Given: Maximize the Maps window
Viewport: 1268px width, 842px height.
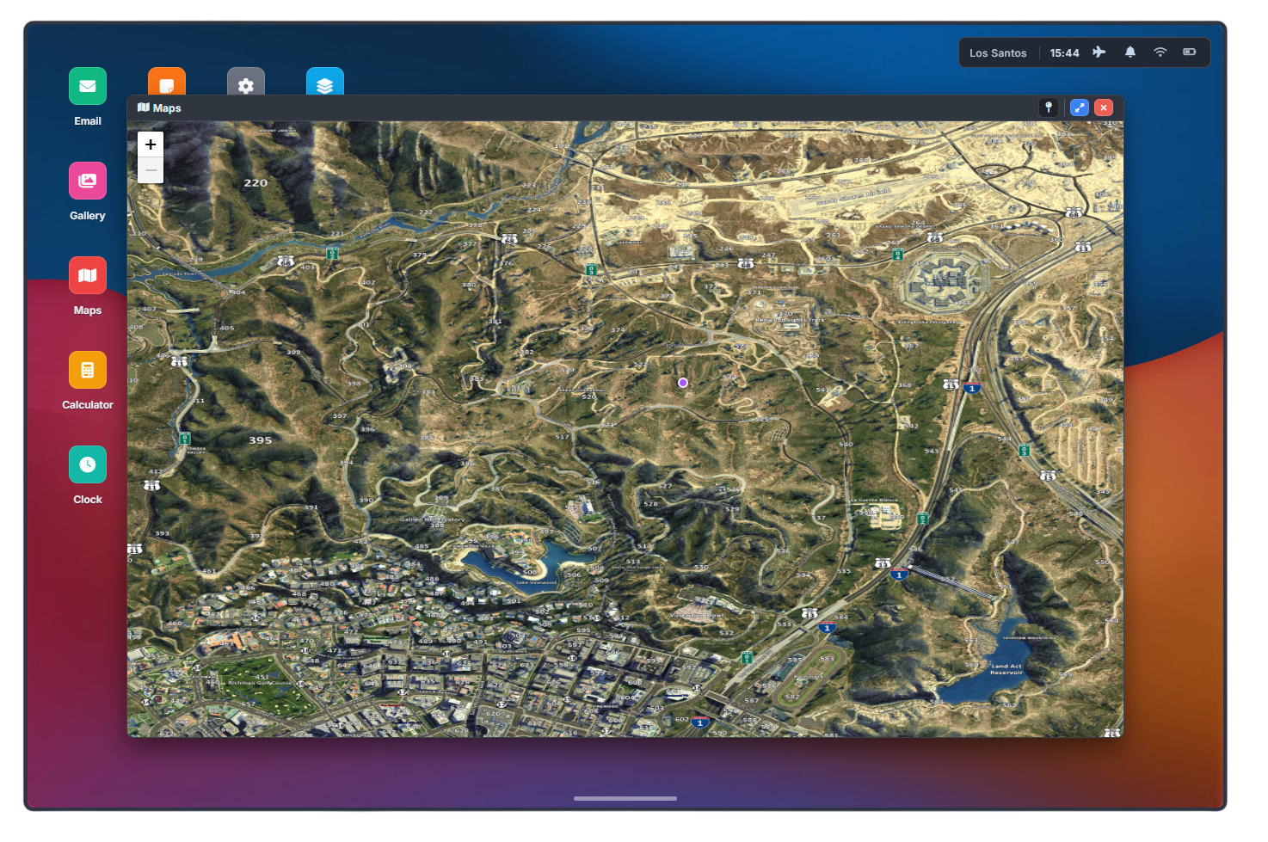Looking at the screenshot, I should tap(1080, 108).
